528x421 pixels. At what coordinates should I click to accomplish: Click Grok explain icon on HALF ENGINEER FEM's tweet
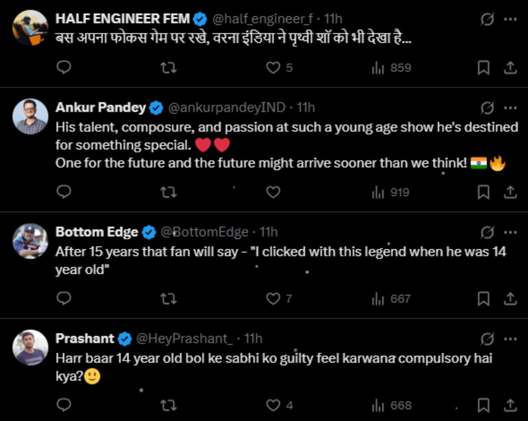487,19
